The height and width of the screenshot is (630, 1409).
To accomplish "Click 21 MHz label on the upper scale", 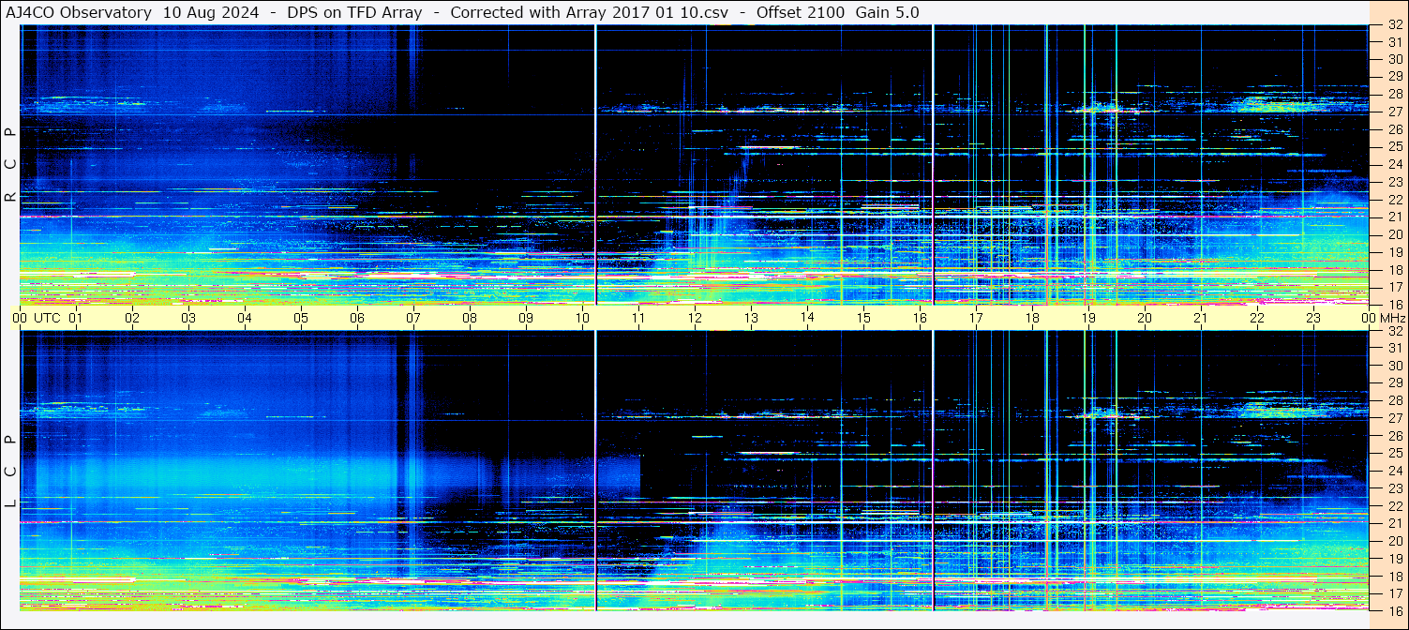I will point(1394,217).
